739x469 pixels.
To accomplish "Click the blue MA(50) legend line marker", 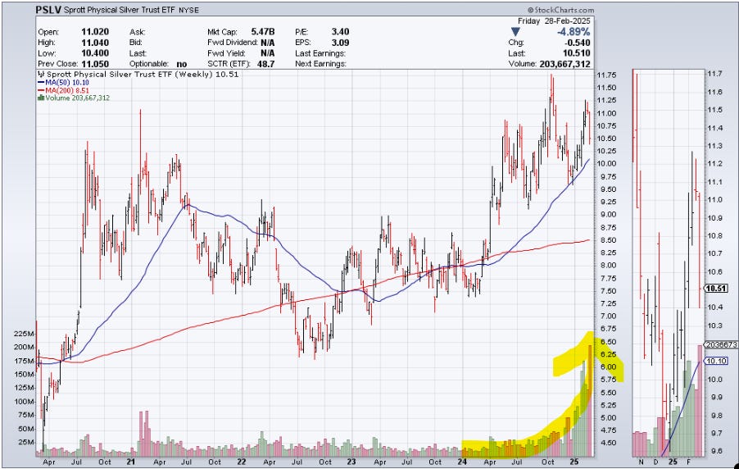I will click(x=41, y=82).
